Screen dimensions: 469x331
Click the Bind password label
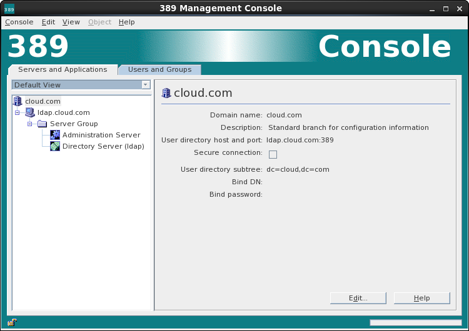pos(236,194)
